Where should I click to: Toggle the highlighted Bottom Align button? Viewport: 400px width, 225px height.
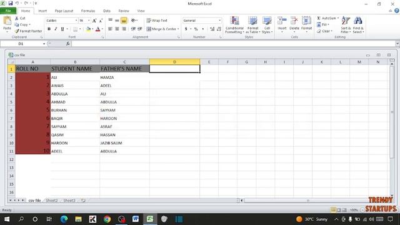124,21
